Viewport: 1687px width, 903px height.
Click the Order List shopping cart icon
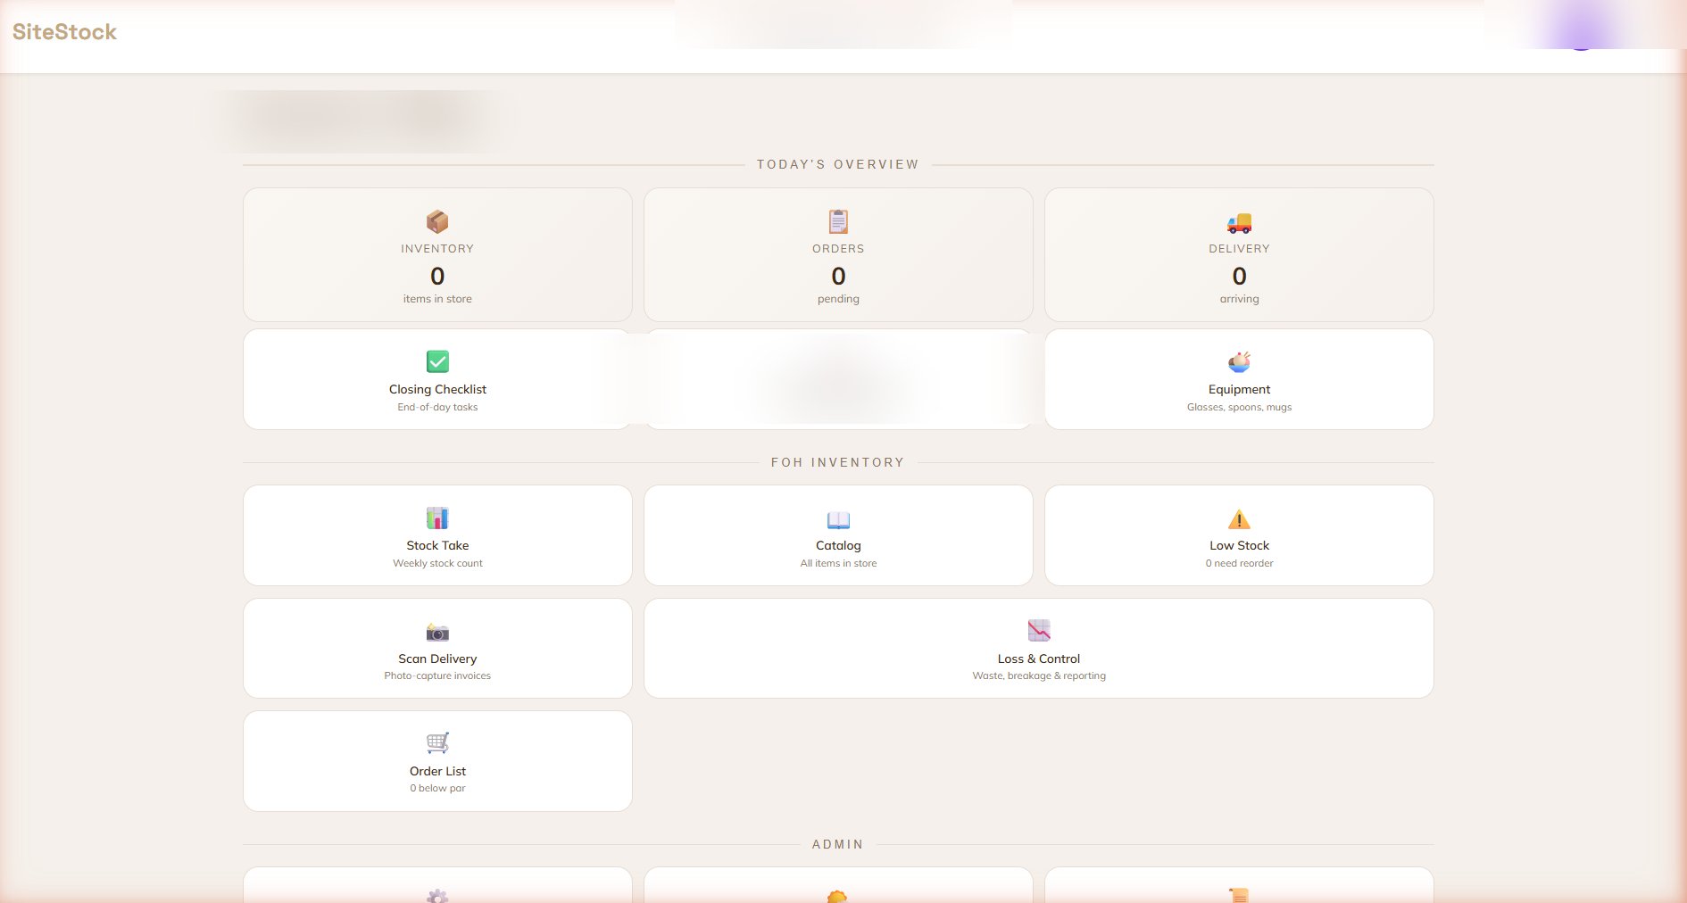click(437, 743)
